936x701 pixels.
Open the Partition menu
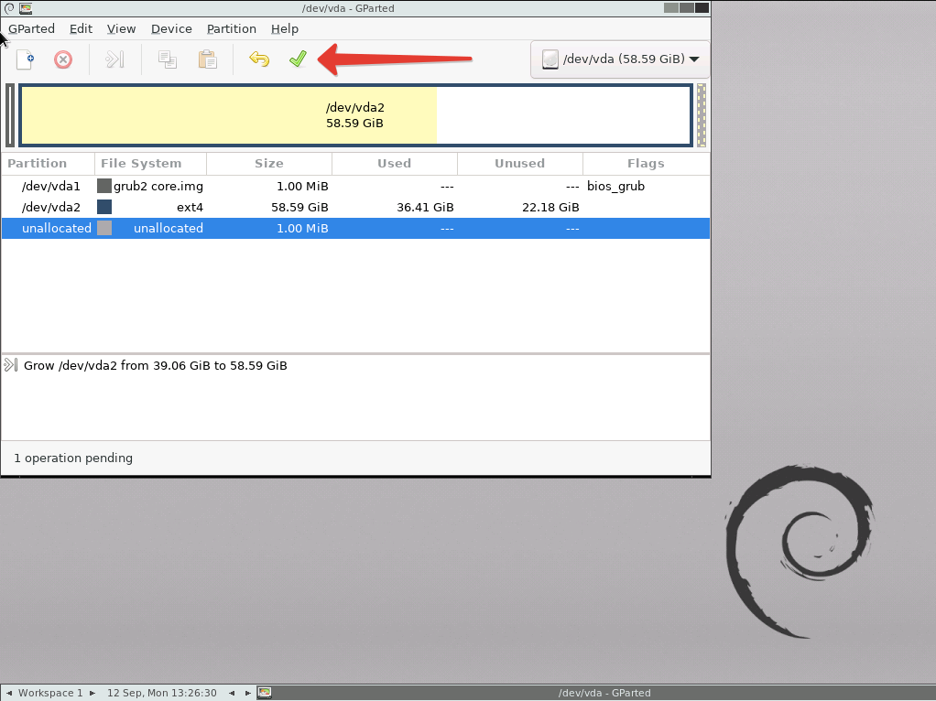pyautogui.click(x=231, y=28)
